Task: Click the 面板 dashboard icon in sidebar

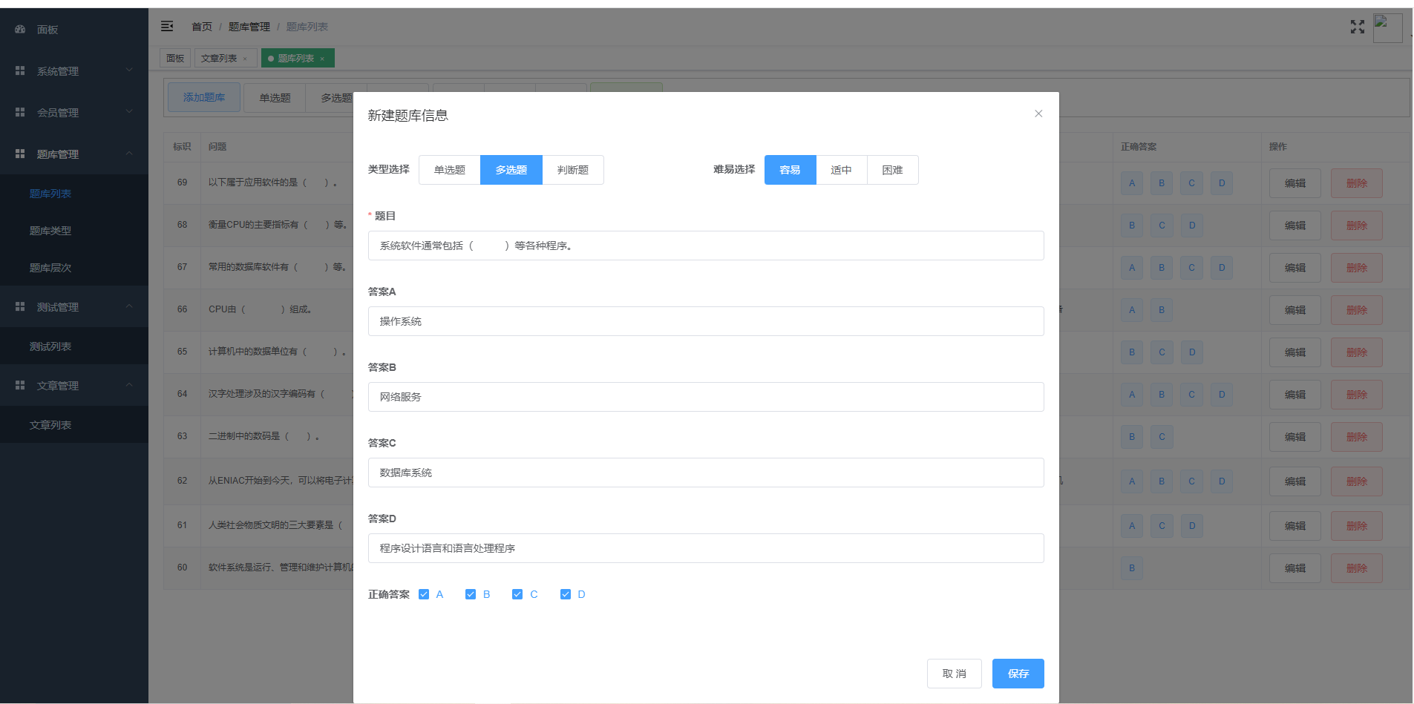Action: click(20, 30)
